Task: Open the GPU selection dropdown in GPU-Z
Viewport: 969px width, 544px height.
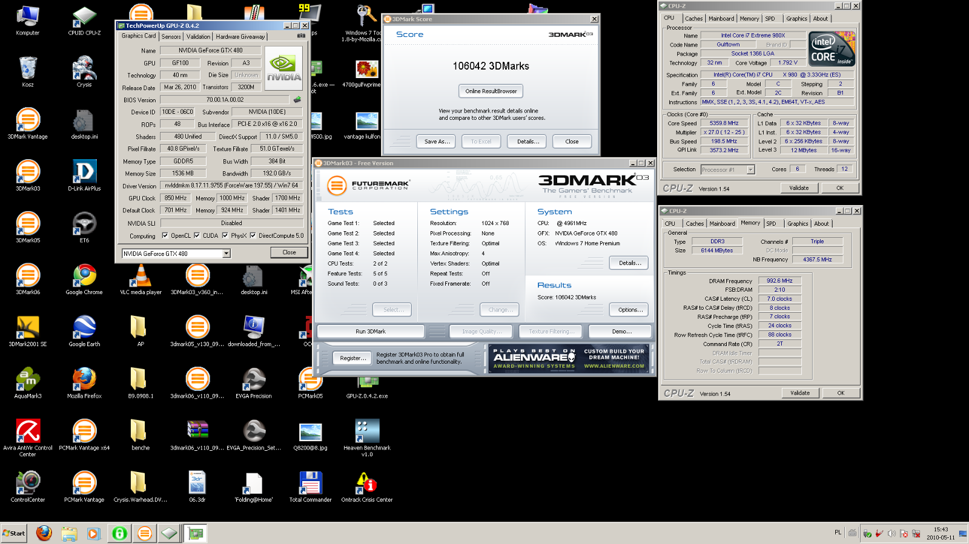Action: point(227,254)
